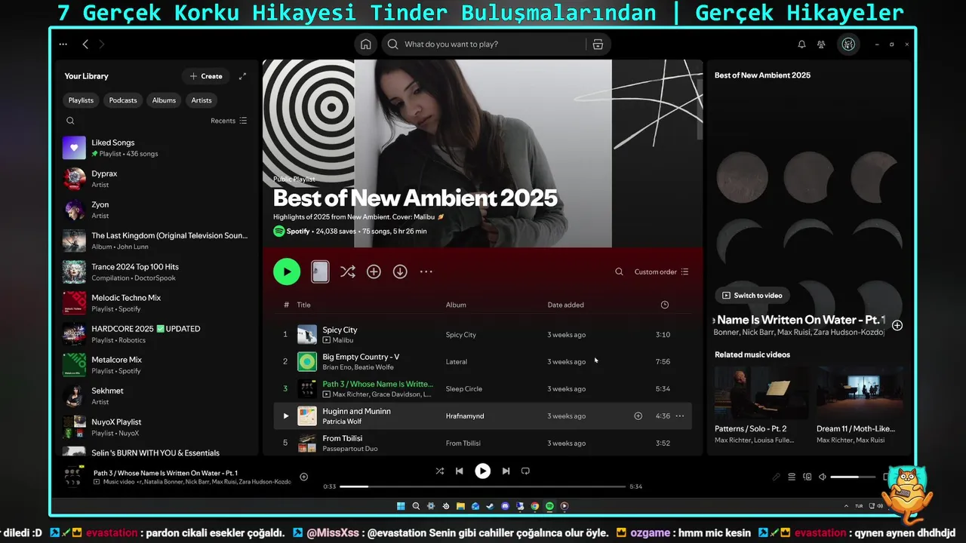This screenshot has height=543, width=966.
Task: Sort tracks by Date added column
Action: 565,305
